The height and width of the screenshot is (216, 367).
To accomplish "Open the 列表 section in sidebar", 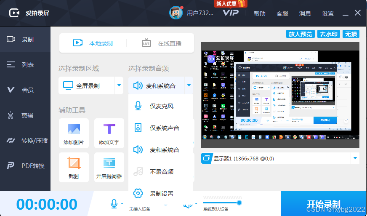I will coord(25,64).
